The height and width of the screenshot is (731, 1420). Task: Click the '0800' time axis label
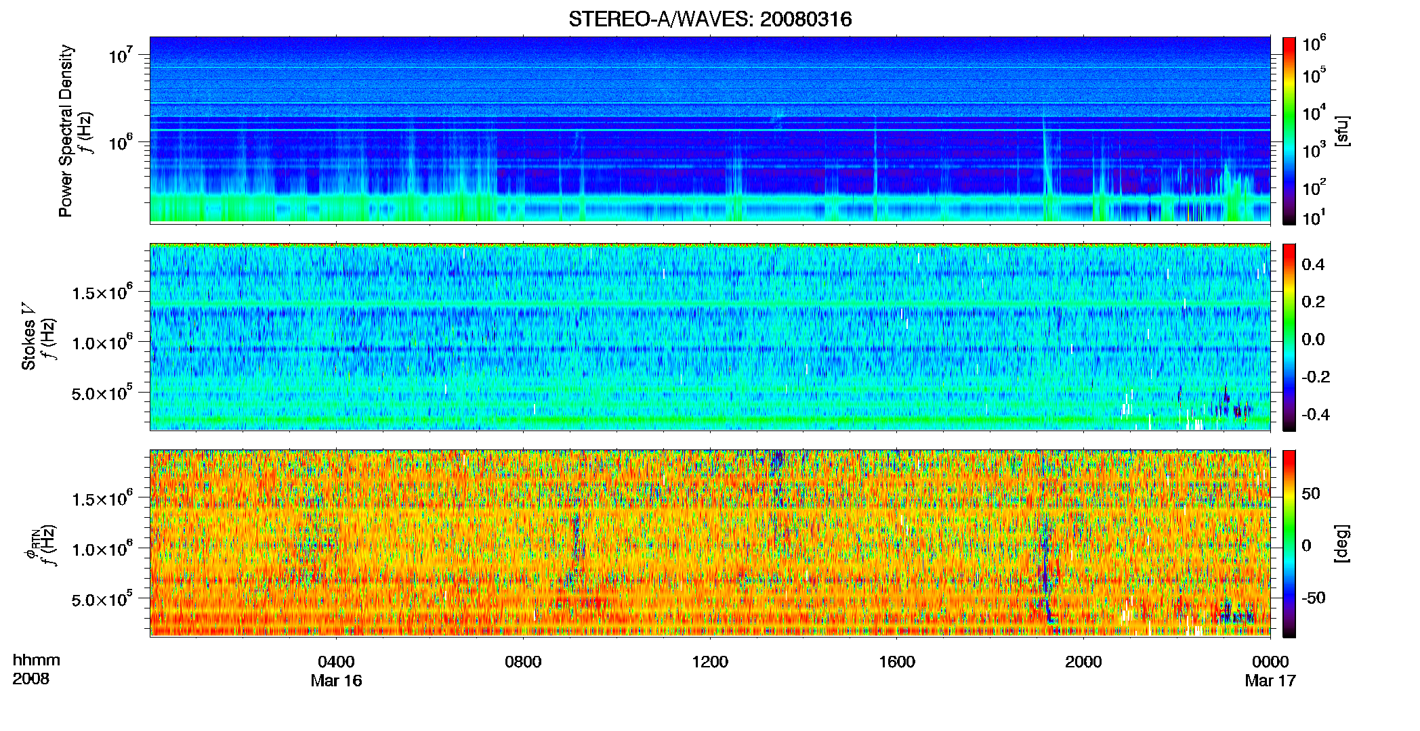[523, 662]
